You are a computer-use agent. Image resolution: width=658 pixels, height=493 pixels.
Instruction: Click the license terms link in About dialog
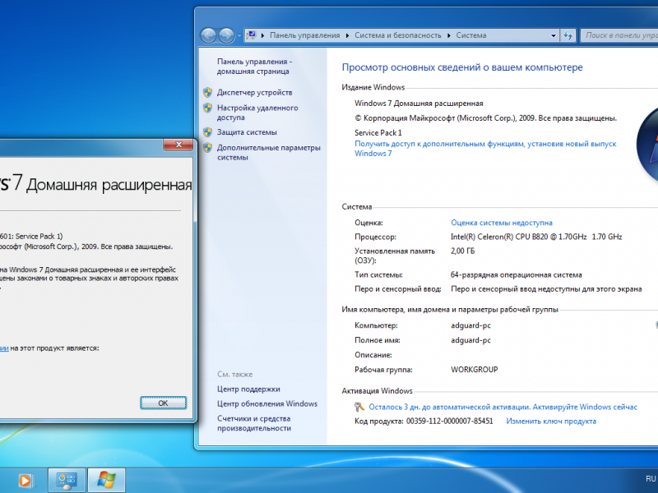click(4, 348)
